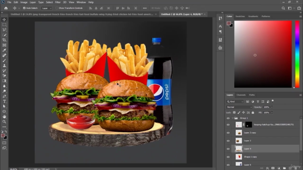The width and height of the screenshot is (303, 170).
Task: Hide the Group 1 layer group
Action: point(228,118)
